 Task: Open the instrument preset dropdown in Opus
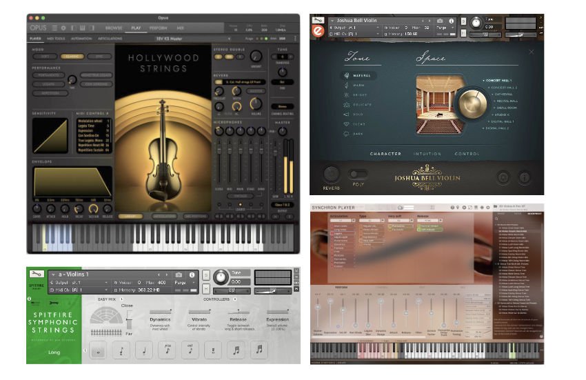click(x=192, y=39)
